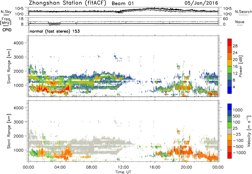Pick the Velocity colorbar segment between 100 and 500
This screenshot has width=252, height=174.
coord(230,119)
